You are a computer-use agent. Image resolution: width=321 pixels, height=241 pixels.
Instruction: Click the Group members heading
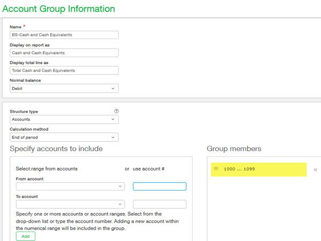235,148
